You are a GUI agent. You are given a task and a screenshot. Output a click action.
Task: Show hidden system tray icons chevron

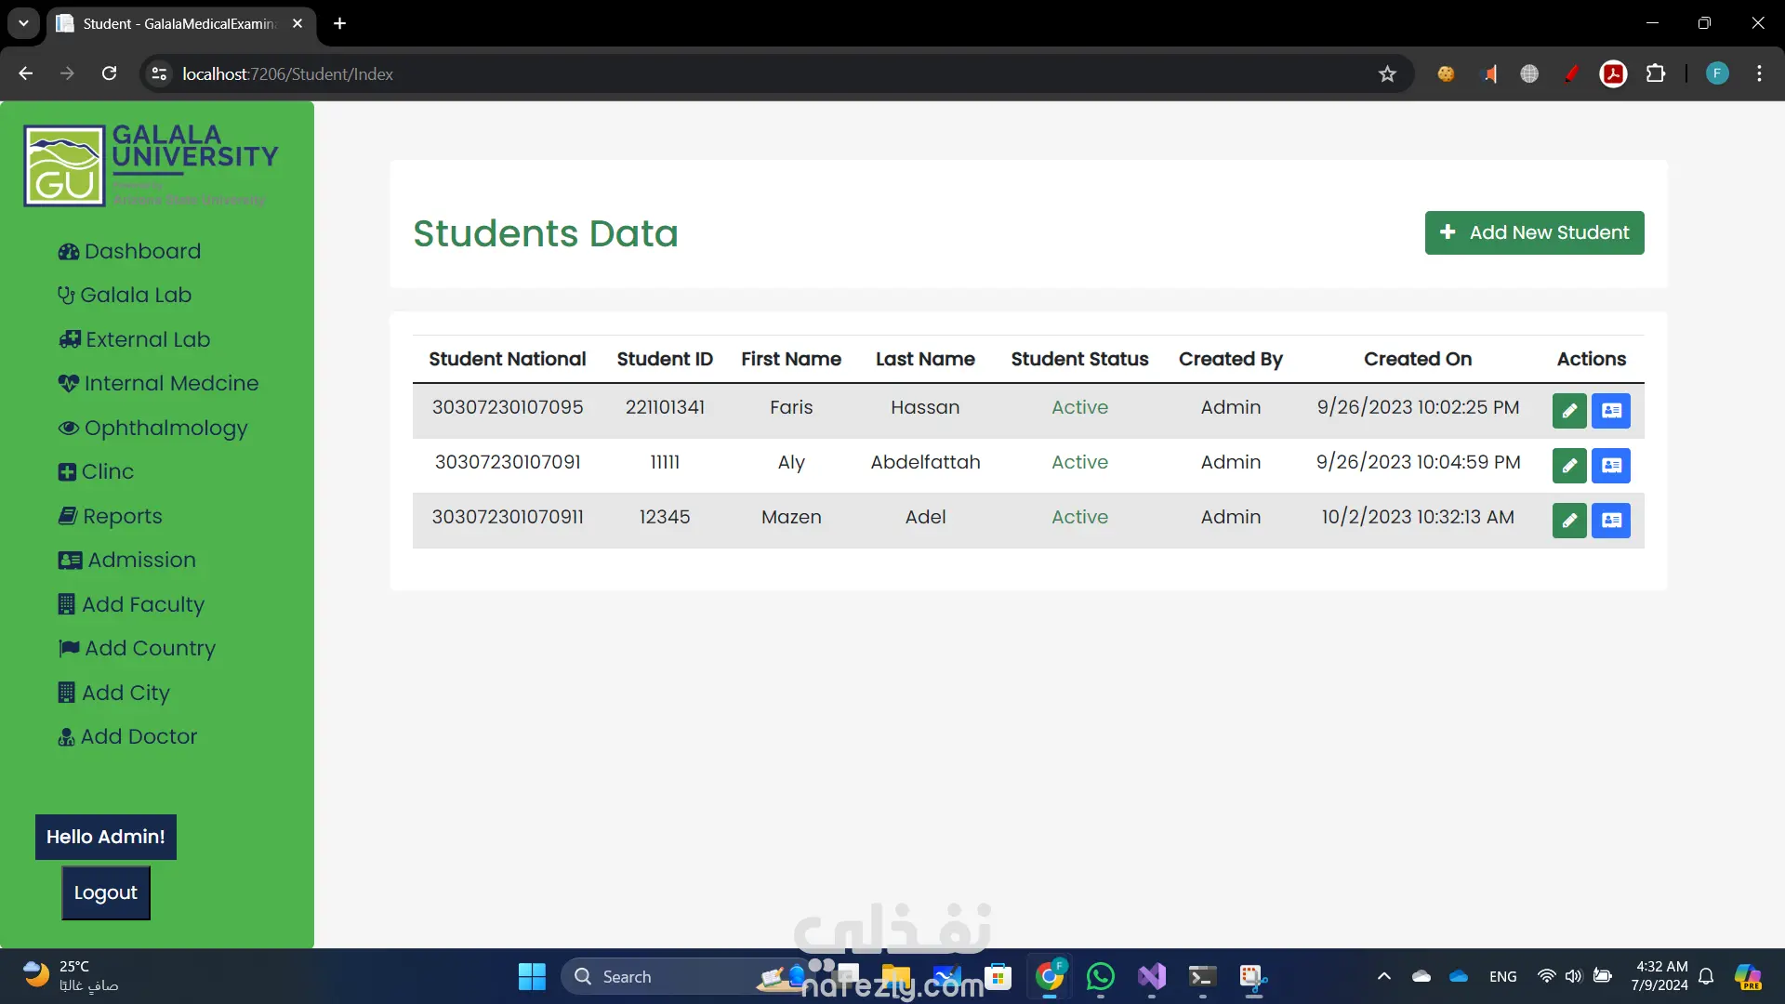pyautogui.click(x=1383, y=977)
